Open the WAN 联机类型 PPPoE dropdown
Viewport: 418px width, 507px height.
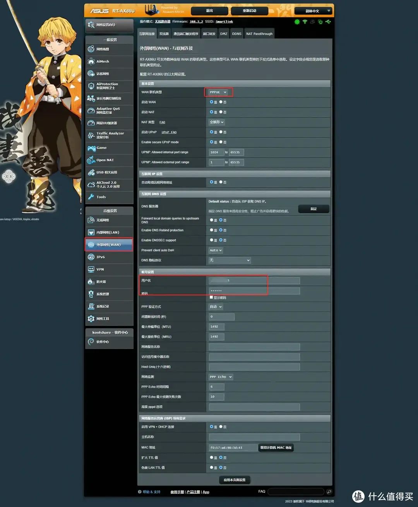pyautogui.click(x=218, y=92)
